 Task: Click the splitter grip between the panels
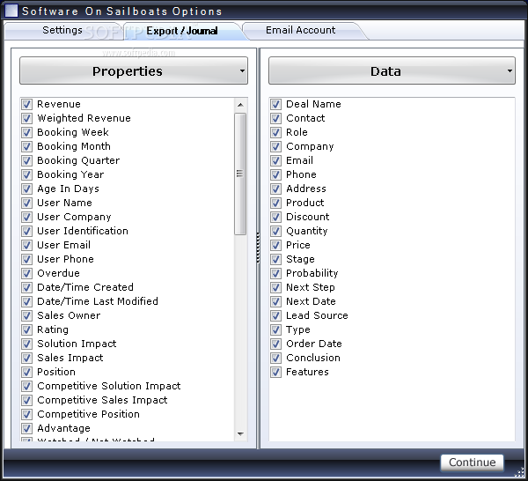pos(258,248)
